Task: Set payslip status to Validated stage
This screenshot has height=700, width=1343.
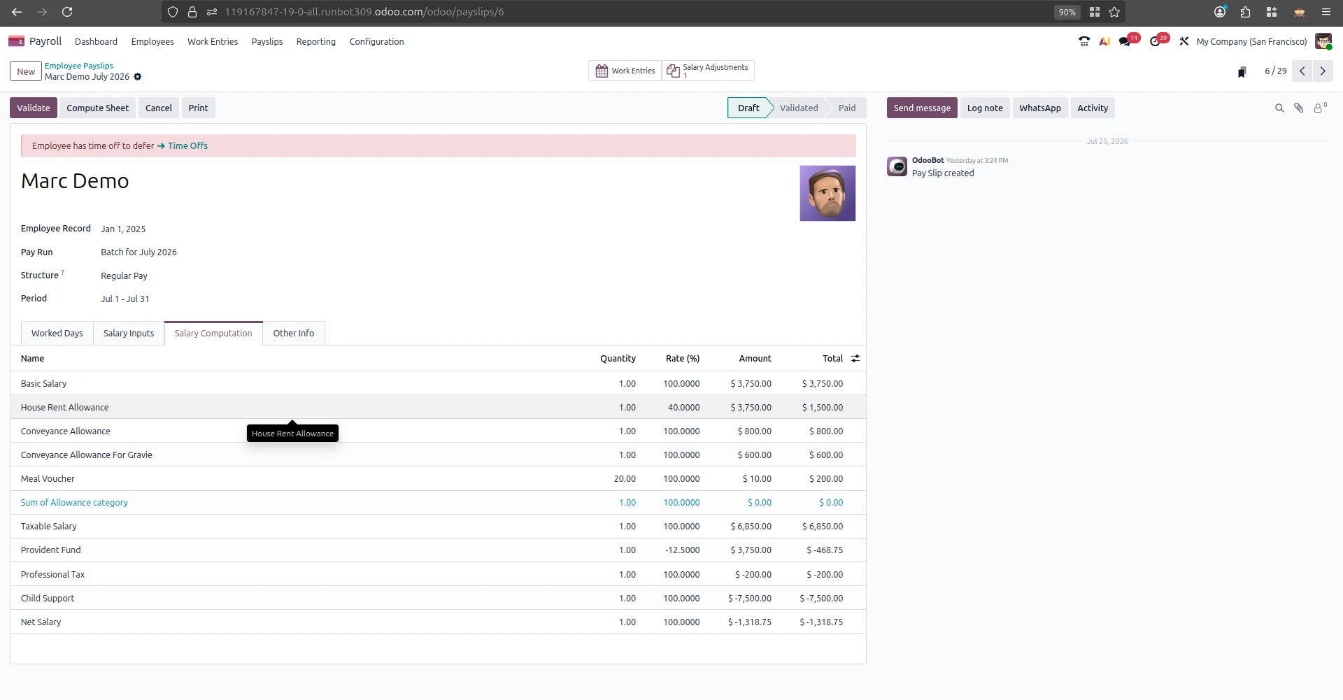Action: point(799,108)
